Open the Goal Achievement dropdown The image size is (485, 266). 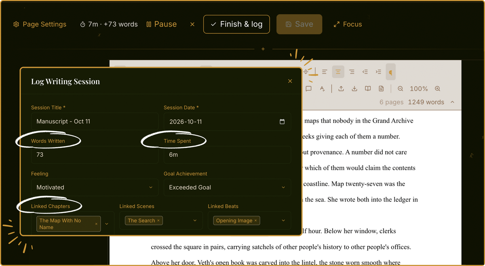tap(227, 187)
